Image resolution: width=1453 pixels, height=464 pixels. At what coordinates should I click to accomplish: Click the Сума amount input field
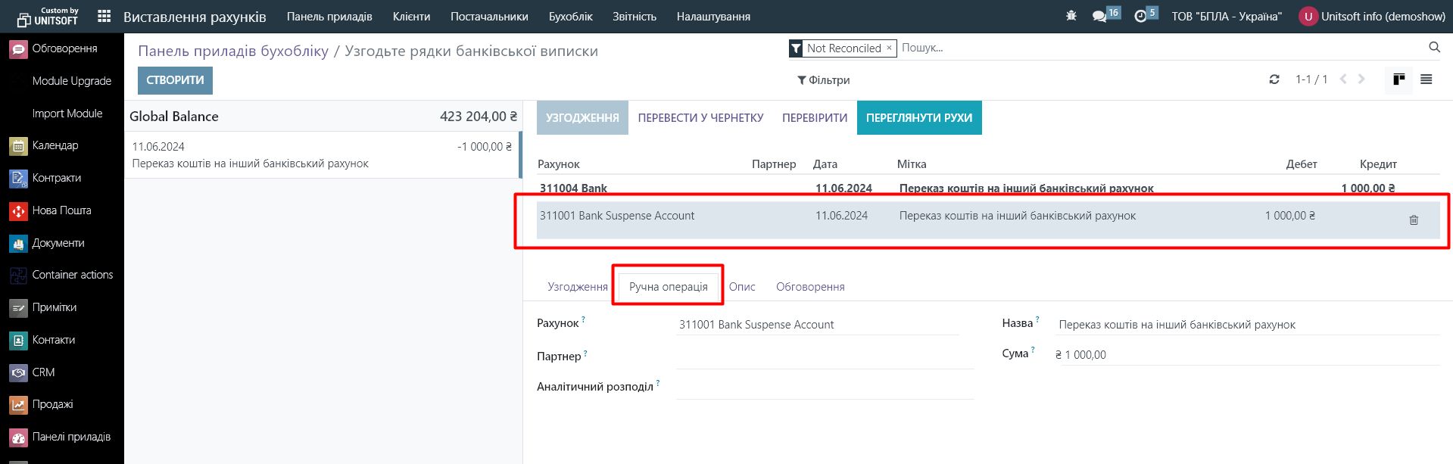click(x=1249, y=355)
